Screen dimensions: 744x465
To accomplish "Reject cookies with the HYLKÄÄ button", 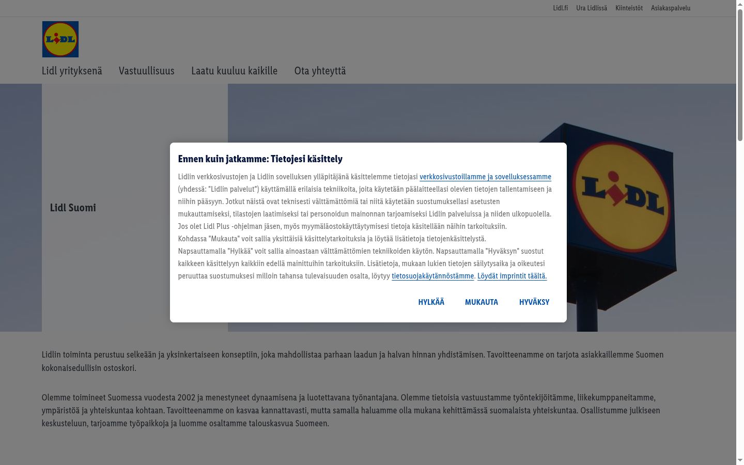I will click(x=431, y=302).
